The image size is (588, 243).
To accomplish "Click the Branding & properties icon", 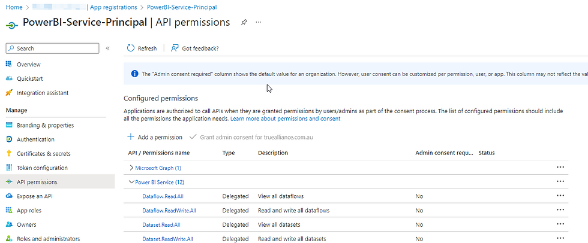I will point(10,125).
